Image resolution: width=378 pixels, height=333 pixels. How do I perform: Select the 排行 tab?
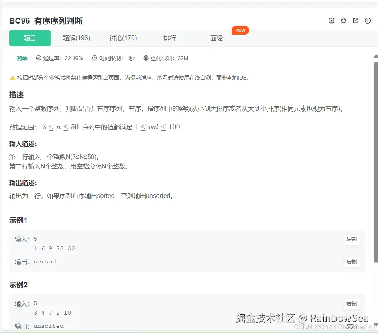170,38
